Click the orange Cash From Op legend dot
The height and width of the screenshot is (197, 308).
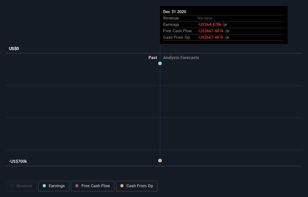coord(122,186)
